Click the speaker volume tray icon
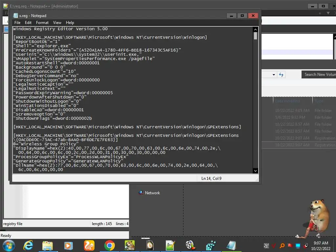Viewport: 336px width, 252px height. coord(306,245)
